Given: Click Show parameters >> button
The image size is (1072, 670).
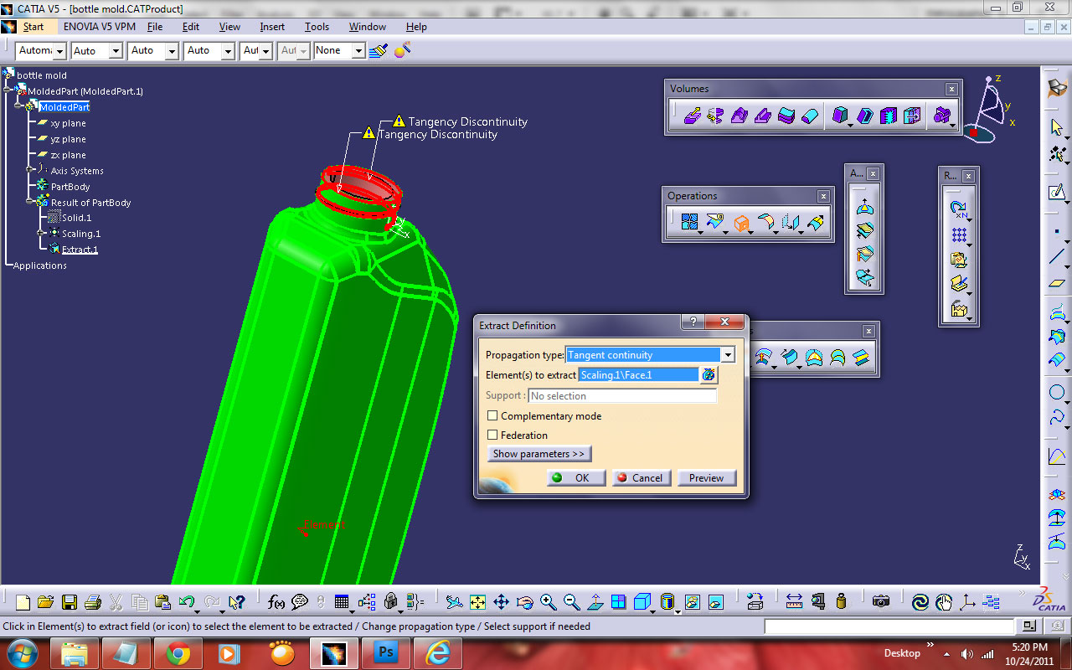Looking at the screenshot, I should coord(539,454).
